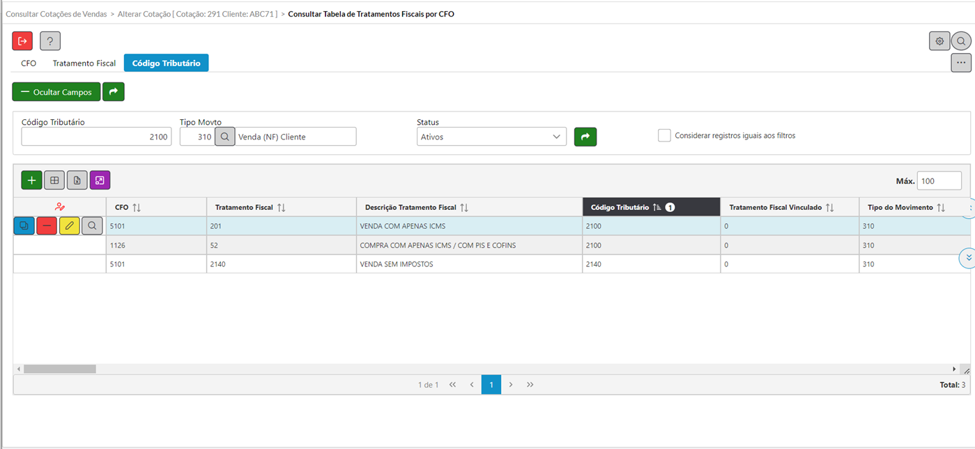975x449 pixels.
Task: Switch to the CFO tab
Action: (x=29, y=63)
